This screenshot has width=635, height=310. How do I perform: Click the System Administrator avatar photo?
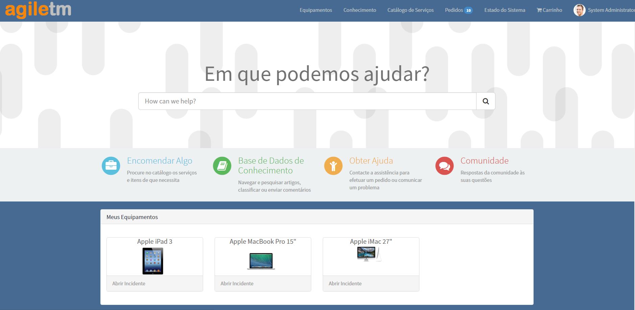click(579, 10)
